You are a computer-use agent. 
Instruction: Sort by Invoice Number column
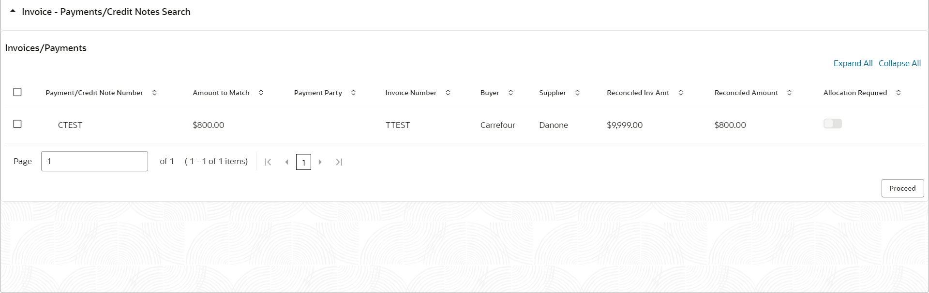click(x=448, y=93)
